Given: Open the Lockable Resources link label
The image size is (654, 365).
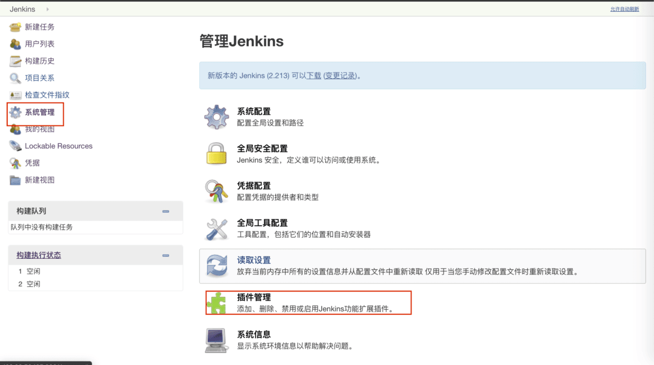Looking at the screenshot, I should pos(59,146).
